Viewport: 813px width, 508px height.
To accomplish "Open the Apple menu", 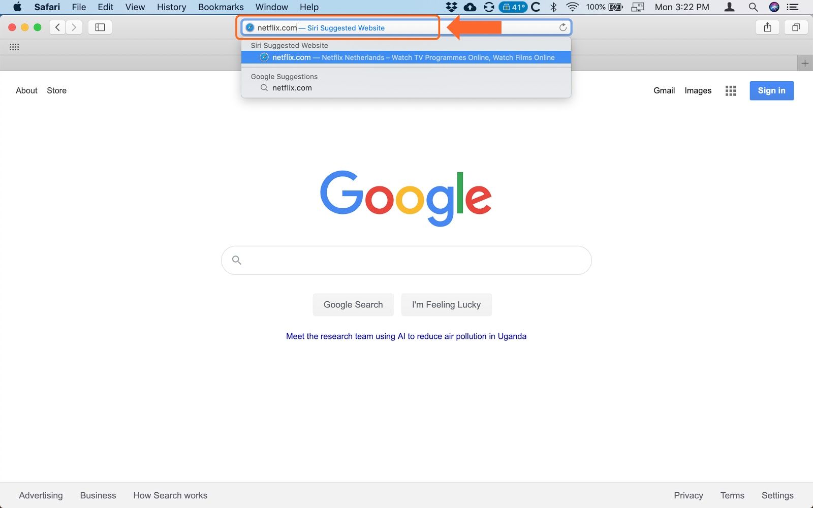I will (x=17, y=7).
